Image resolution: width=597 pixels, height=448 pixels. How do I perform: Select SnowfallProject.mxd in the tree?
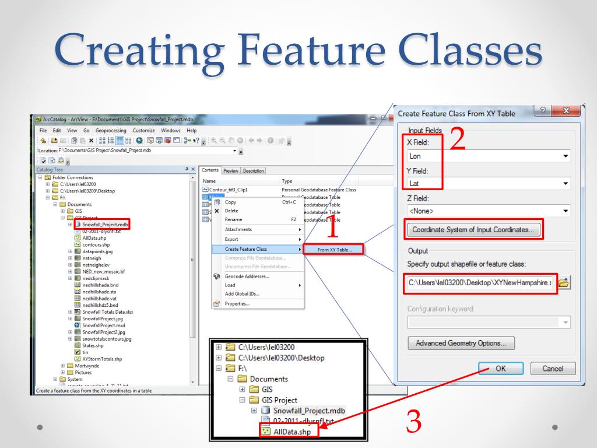point(104,325)
